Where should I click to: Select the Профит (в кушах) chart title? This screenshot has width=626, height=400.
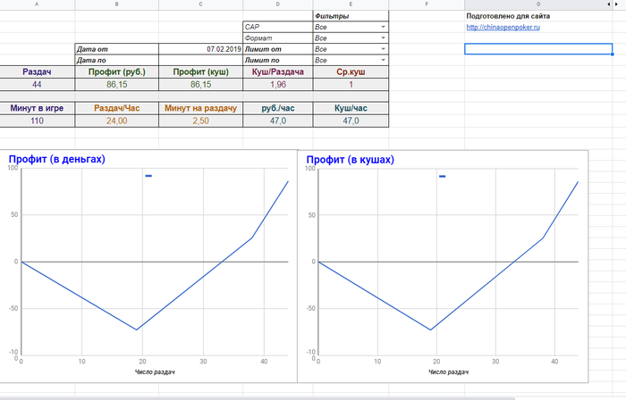pos(351,160)
